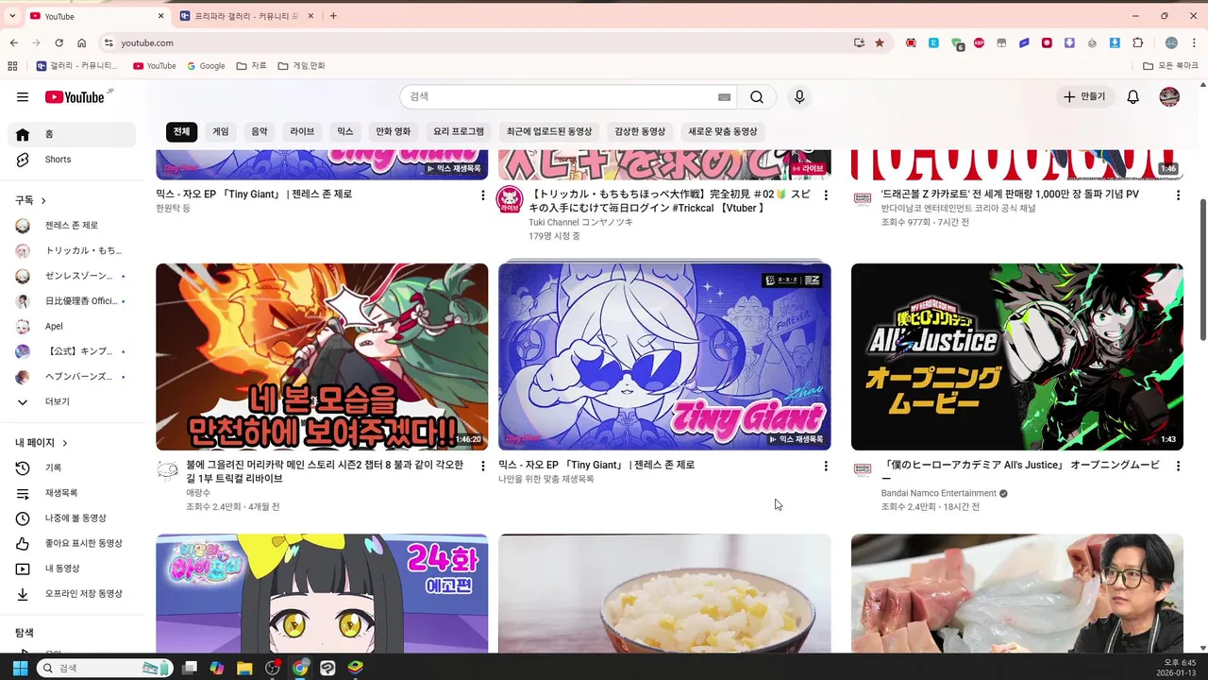Open the 네 본 모습을 fire character thumbnail

click(x=322, y=357)
